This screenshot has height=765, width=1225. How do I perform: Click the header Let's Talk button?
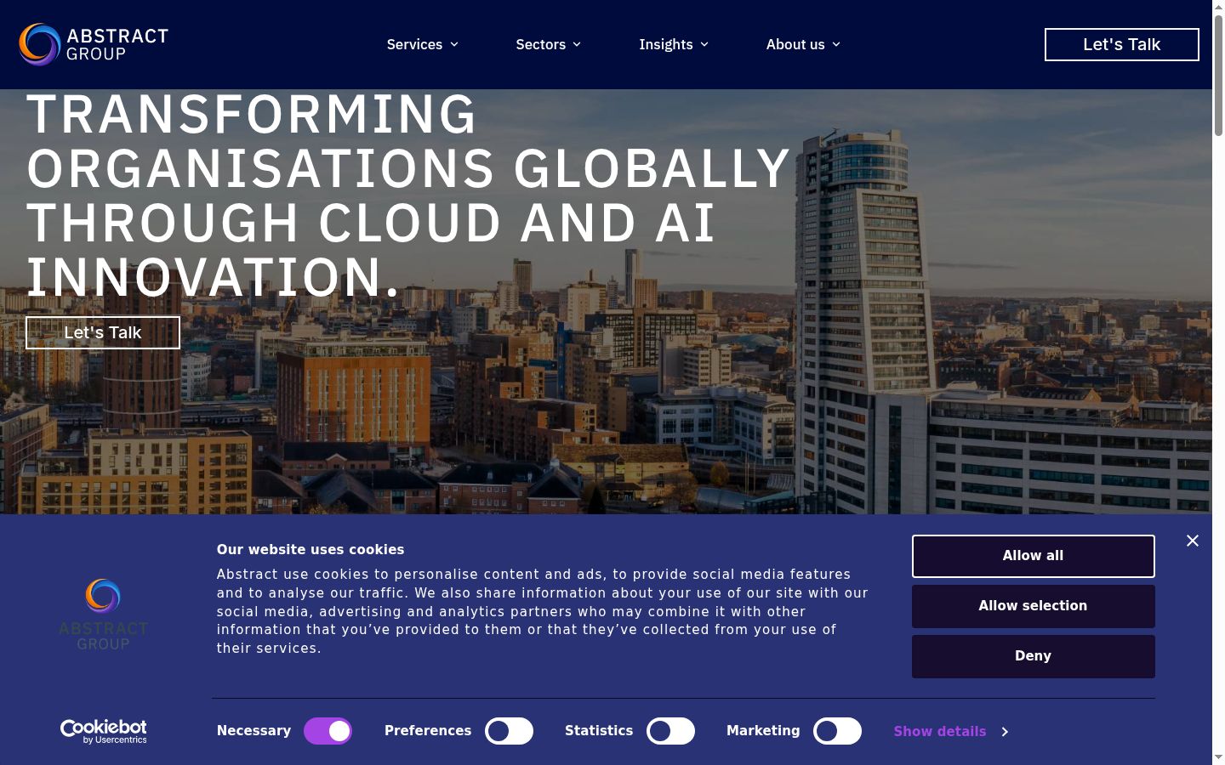(1121, 44)
